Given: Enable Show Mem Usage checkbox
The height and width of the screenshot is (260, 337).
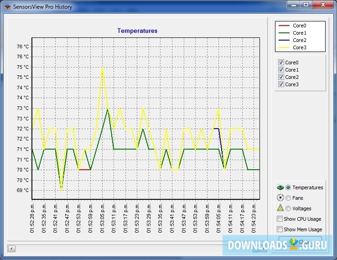Looking at the screenshot, I should [x=280, y=229].
